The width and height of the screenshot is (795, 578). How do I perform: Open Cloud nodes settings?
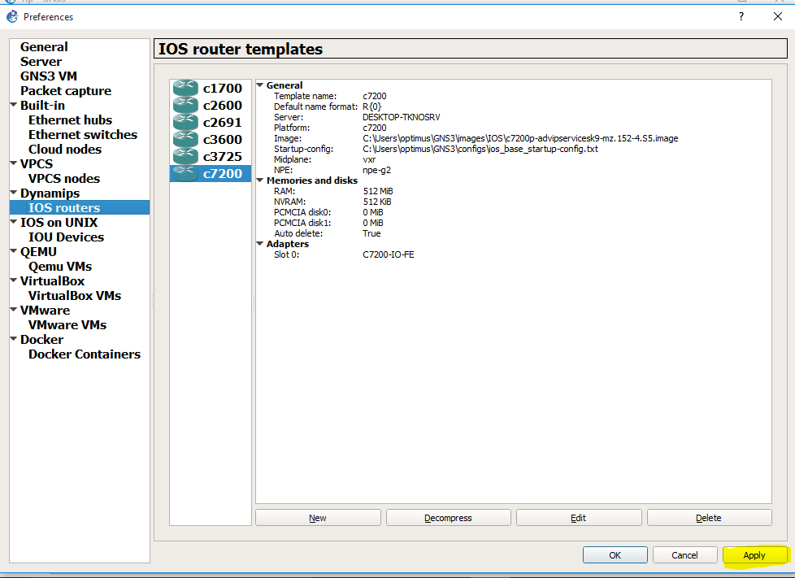pos(65,150)
